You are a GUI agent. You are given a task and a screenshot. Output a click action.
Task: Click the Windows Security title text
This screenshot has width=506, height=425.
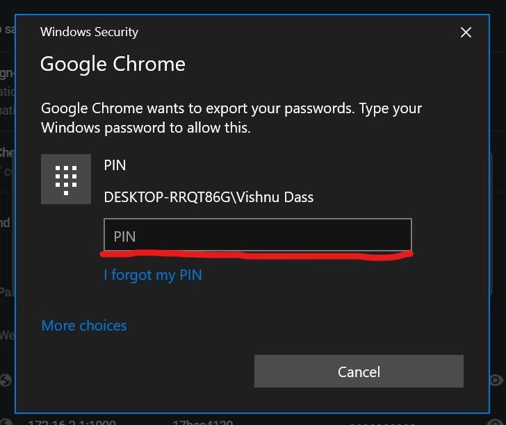pos(89,32)
